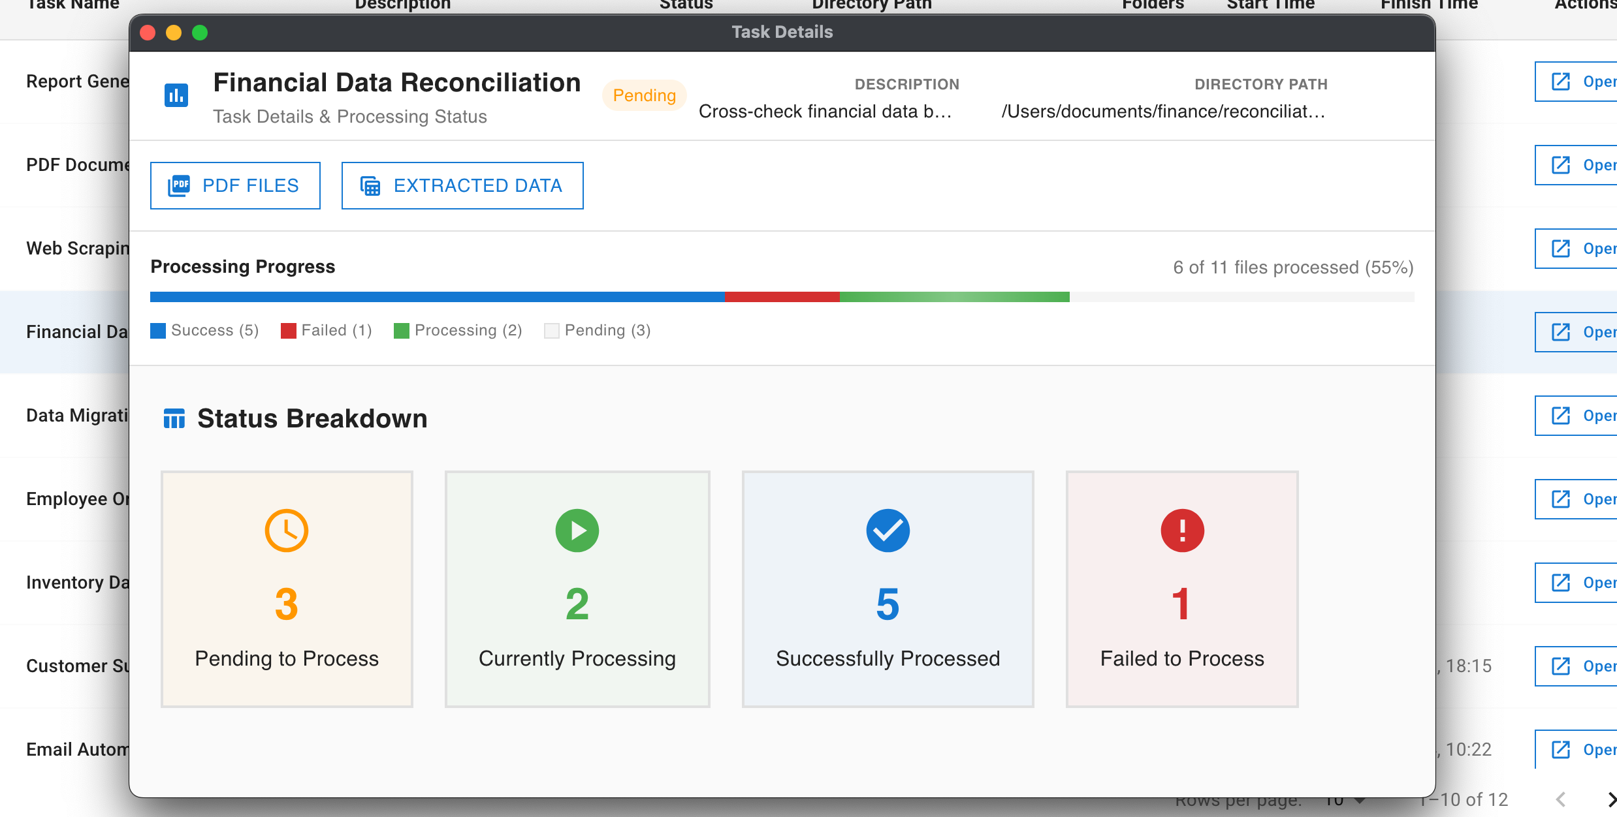This screenshot has width=1617, height=817.
Task: Open the PDF Docume… row in the background table
Action: point(1576,165)
